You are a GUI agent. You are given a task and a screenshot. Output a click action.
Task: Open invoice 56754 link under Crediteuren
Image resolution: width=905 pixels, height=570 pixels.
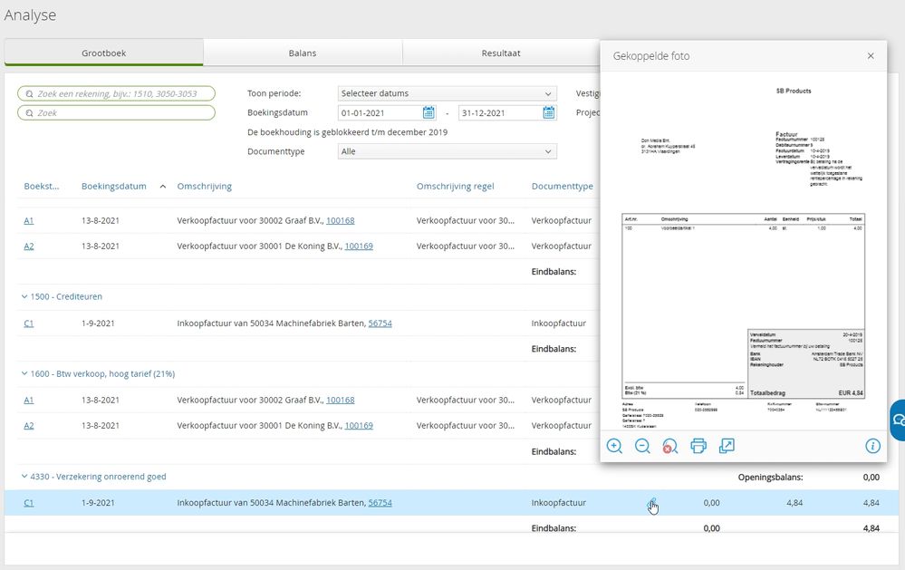[x=380, y=324]
